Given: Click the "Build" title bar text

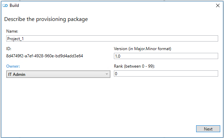Looking at the screenshot, I should pyautogui.click(x=14, y=5).
